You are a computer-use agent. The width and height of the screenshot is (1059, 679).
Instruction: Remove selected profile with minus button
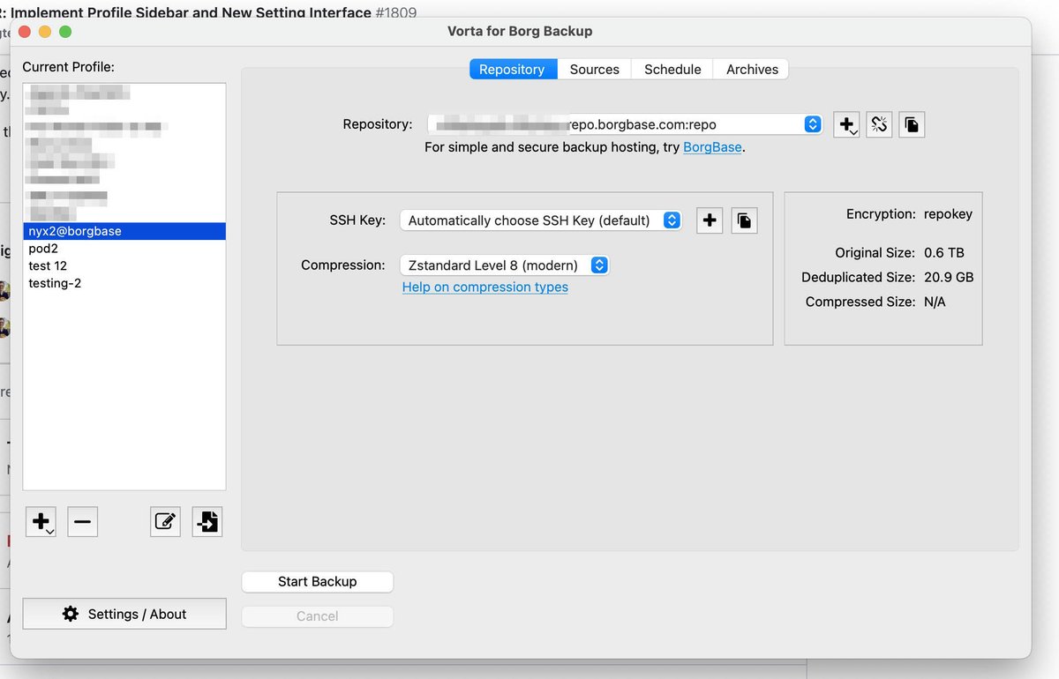[x=82, y=522]
